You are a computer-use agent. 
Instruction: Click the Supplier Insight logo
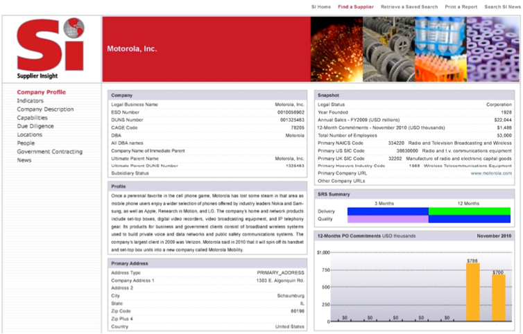pyautogui.click(x=51, y=49)
